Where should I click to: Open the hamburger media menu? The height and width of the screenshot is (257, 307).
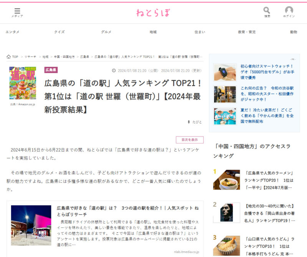coord(17,12)
